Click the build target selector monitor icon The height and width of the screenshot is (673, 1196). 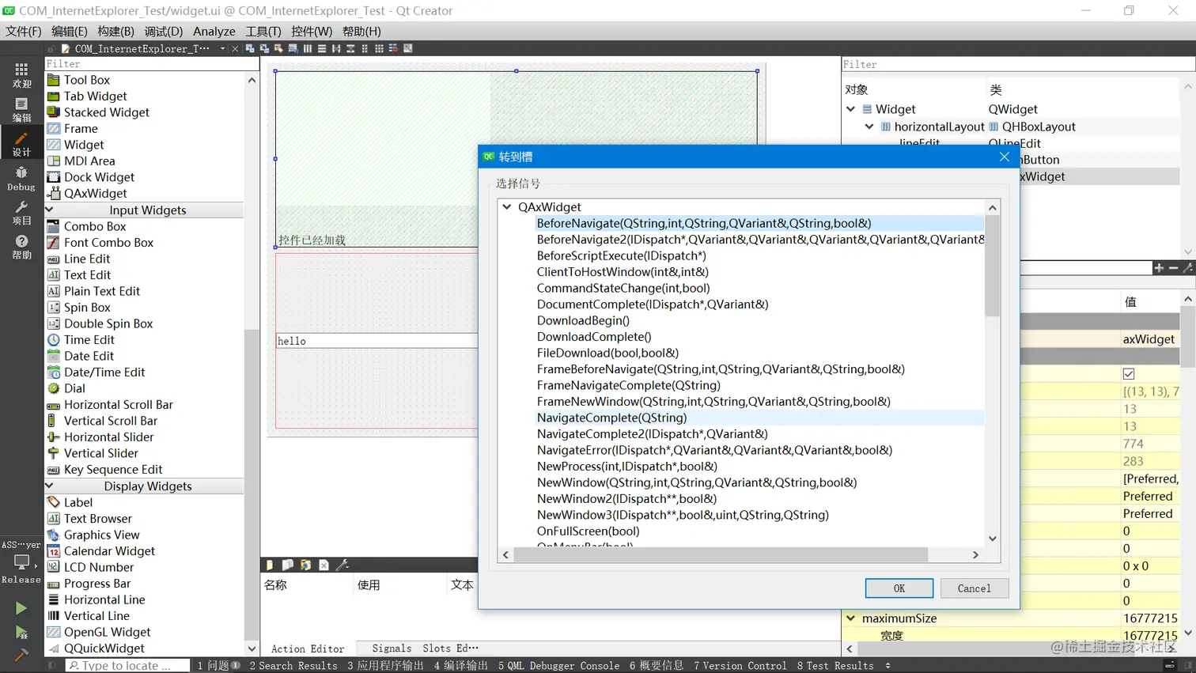click(x=21, y=562)
